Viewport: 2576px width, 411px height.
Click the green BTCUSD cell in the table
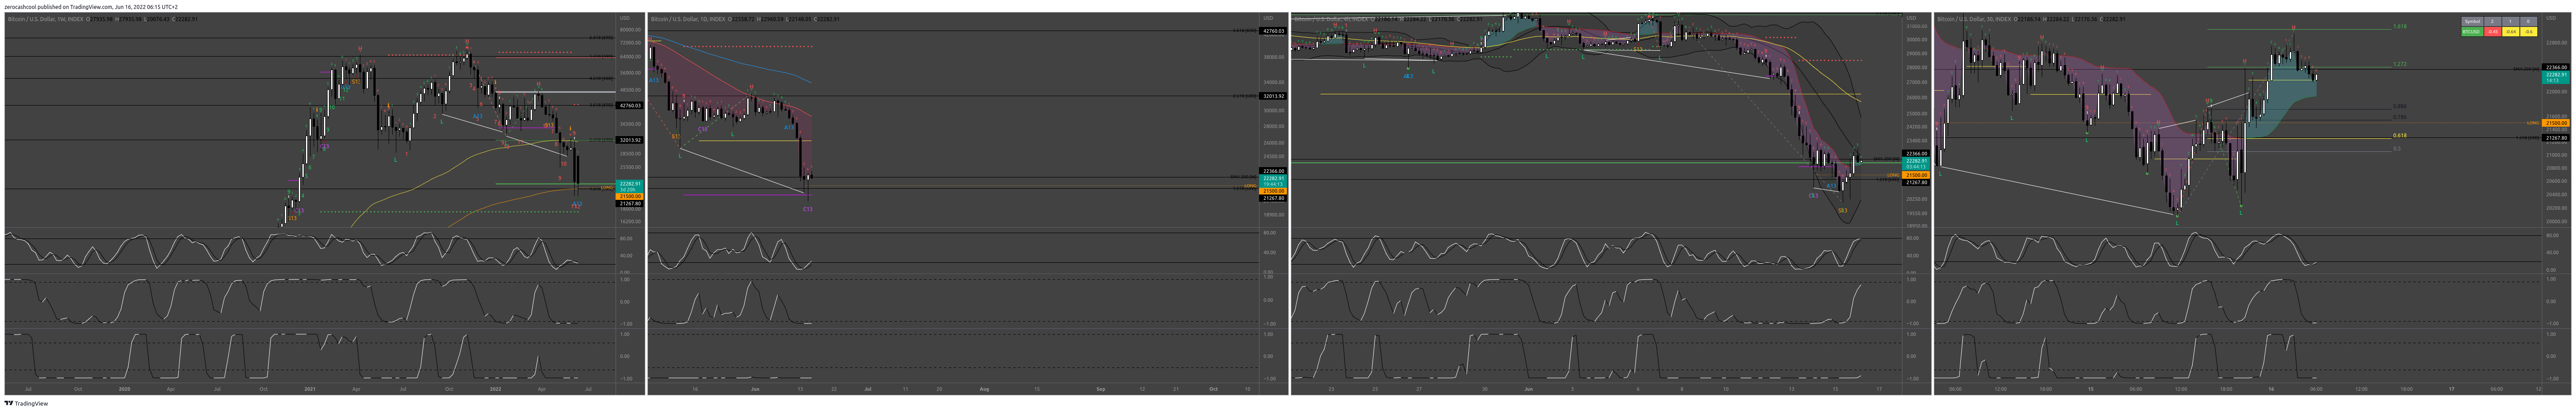tap(2472, 31)
